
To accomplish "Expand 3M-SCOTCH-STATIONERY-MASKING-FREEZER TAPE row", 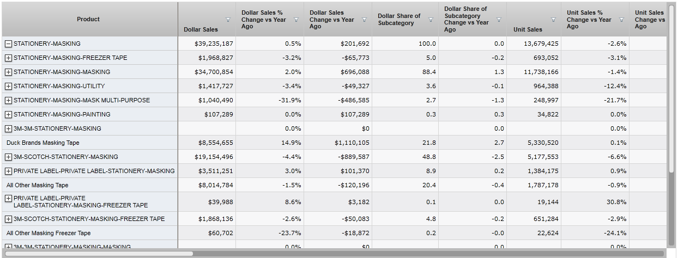I will [x=8, y=219].
